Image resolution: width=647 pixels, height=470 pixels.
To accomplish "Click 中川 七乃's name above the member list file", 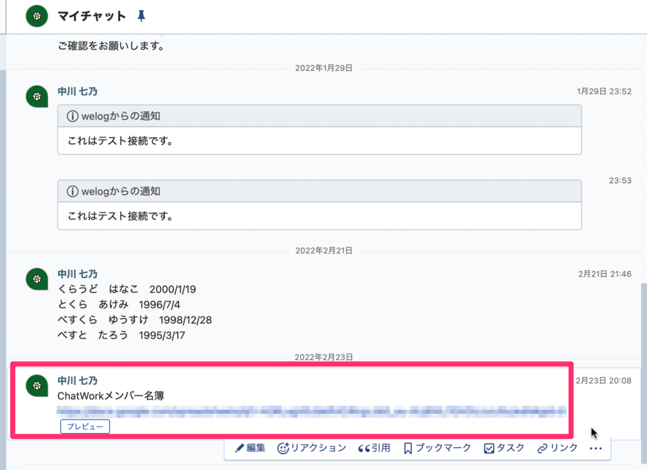I will tap(78, 381).
